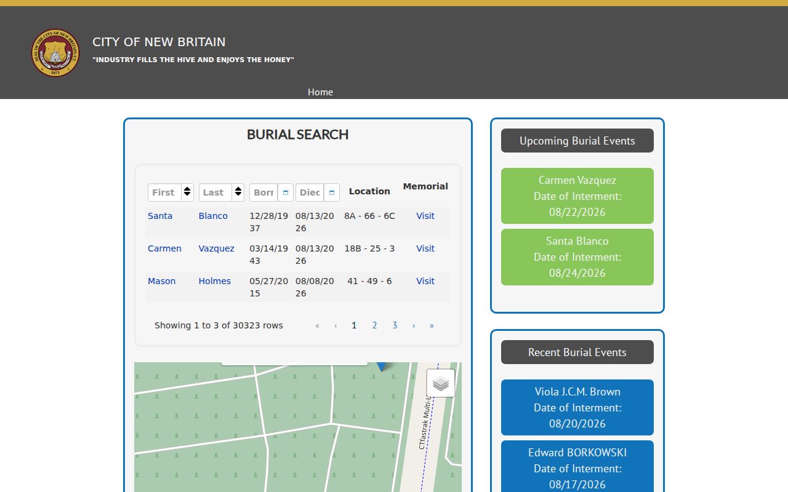Click location cell 8A - 66 - 6C
The height and width of the screenshot is (492, 788).
[369, 216]
